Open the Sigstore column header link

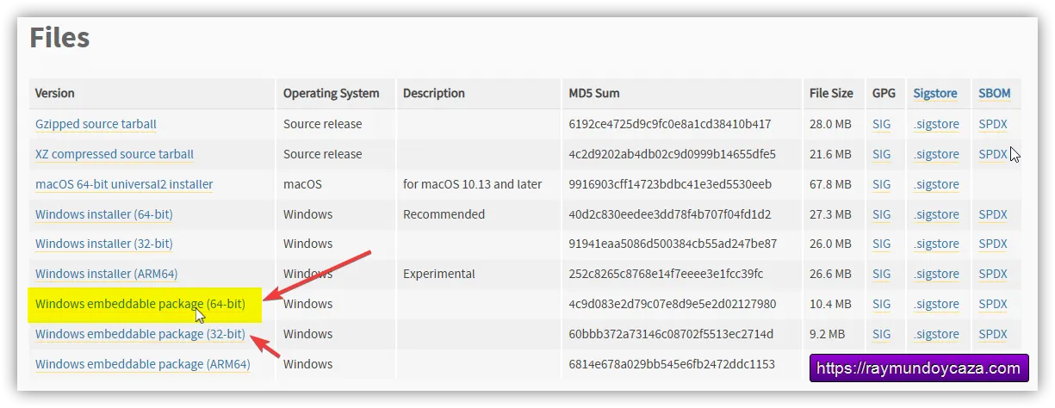coord(934,93)
